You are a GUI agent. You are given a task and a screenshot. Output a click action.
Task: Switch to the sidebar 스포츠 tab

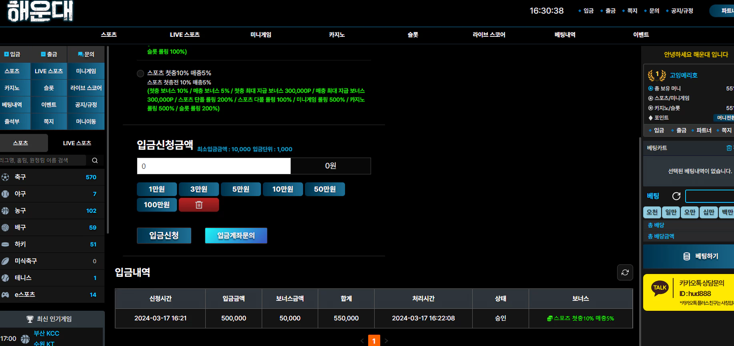[x=24, y=143]
